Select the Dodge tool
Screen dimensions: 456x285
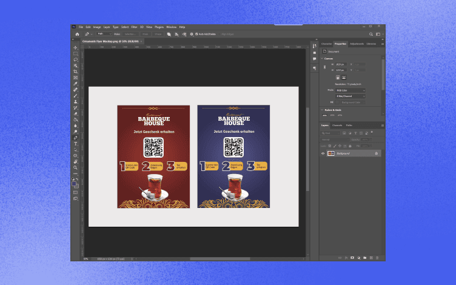[76, 132]
